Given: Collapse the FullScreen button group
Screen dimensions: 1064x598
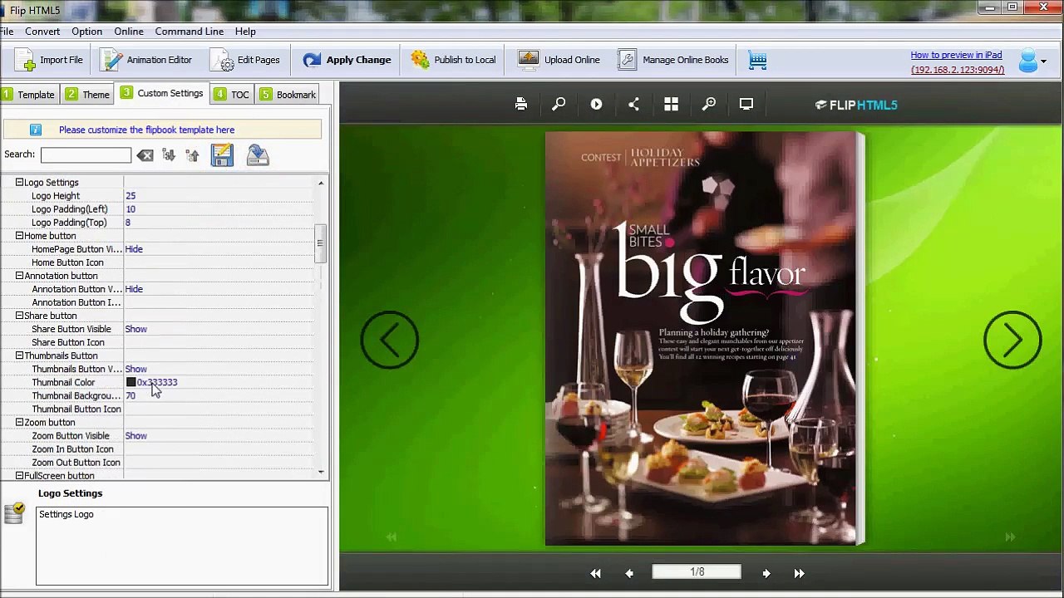Looking at the screenshot, I should click(x=19, y=476).
